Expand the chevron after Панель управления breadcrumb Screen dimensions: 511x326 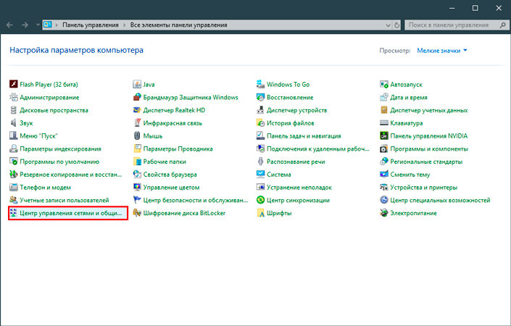[124, 25]
